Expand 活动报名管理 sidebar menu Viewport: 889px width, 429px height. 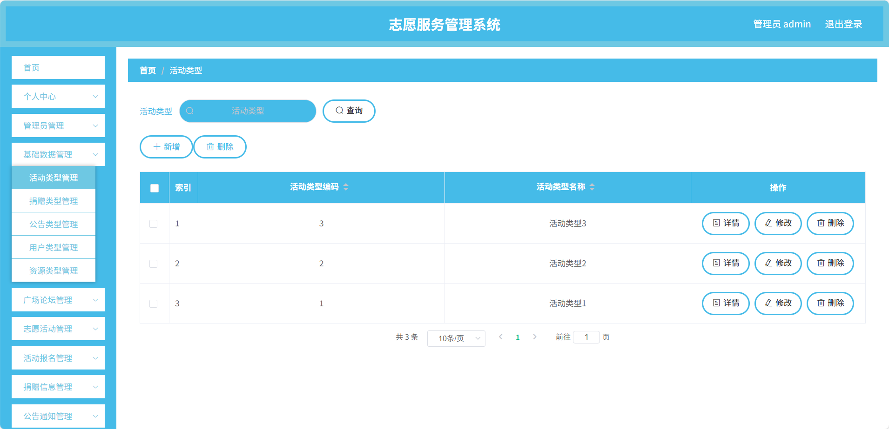(58, 358)
